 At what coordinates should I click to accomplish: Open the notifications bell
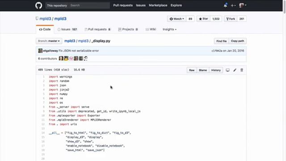[x=225, y=5]
